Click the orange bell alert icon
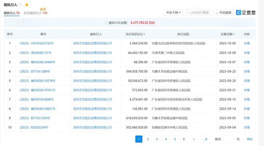Image resolution: width=264 pixels, height=146 pixels. click(x=27, y=5)
